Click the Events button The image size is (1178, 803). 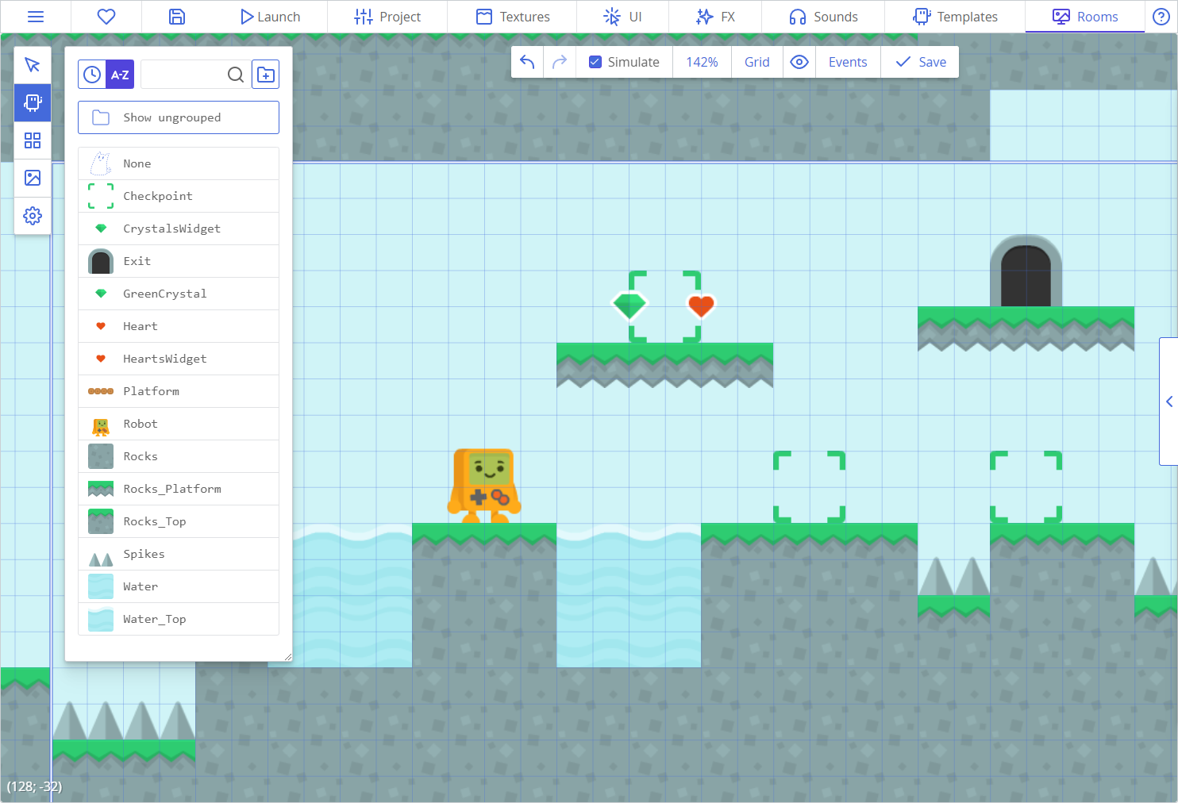(x=848, y=62)
